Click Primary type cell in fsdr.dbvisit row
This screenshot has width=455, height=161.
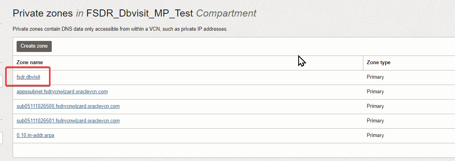click(x=375, y=77)
